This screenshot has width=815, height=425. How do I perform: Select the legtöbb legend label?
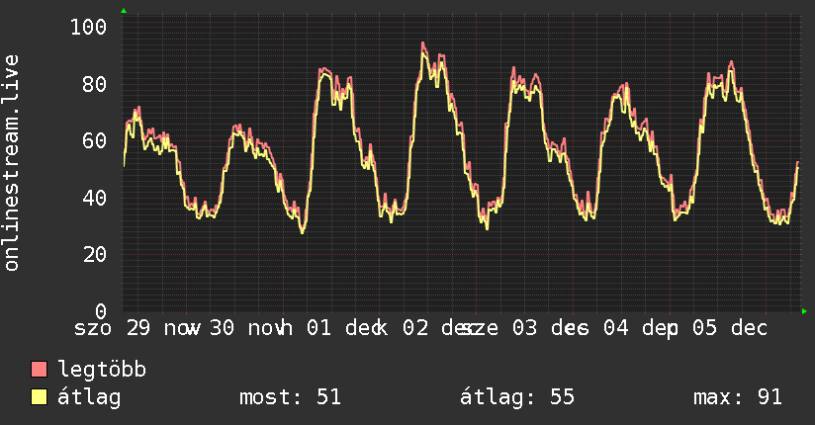click(x=102, y=369)
